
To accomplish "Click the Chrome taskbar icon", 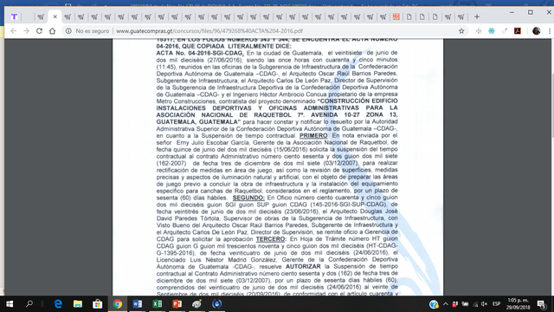I will pos(118,304).
